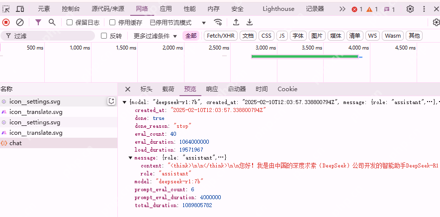Filter by 文档 type

point(248,36)
